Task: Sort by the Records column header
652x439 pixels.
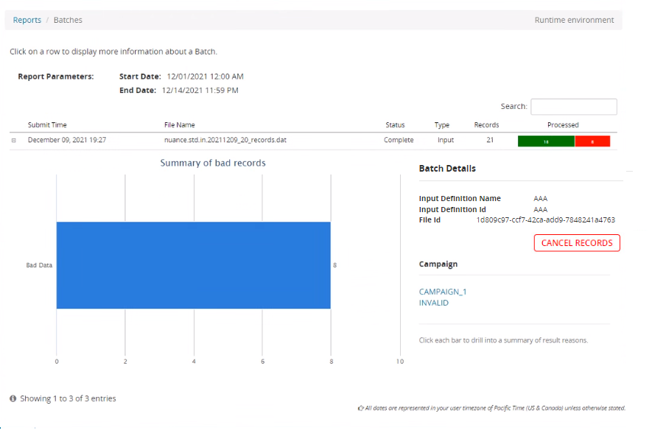Action: 486,125
